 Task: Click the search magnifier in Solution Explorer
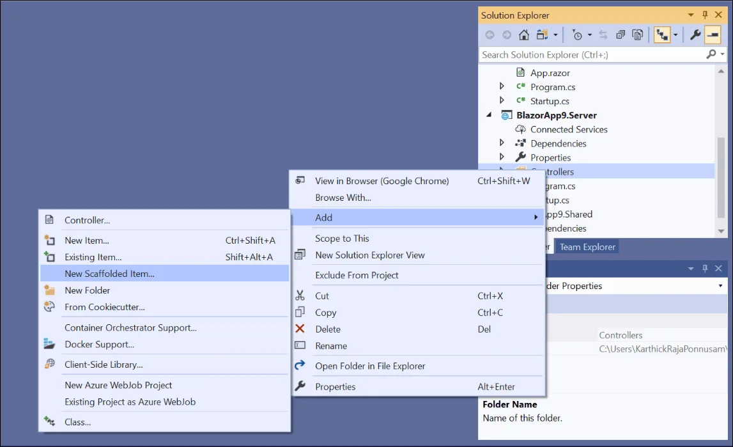click(711, 54)
